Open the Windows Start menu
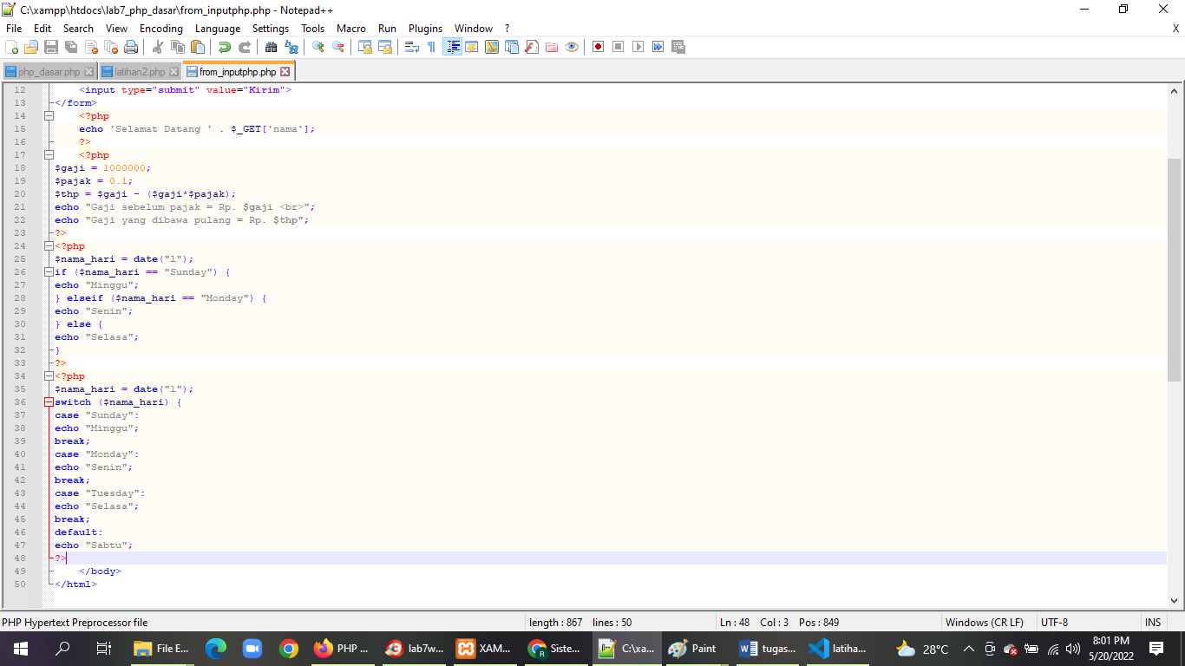The width and height of the screenshot is (1185, 666). pos(21,649)
